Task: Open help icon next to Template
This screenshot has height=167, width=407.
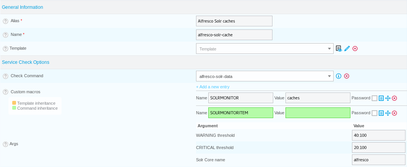Action: tap(5, 49)
